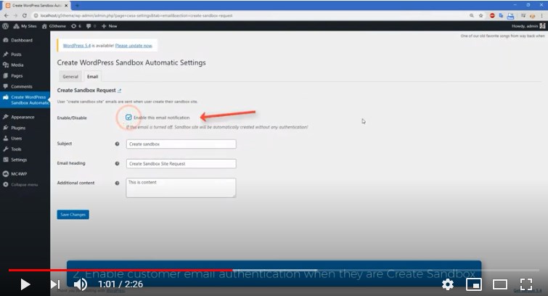Image resolution: width=548 pixels, height=296 pixels.
Task: Go forward in the browser
Action: coord(15,16)
